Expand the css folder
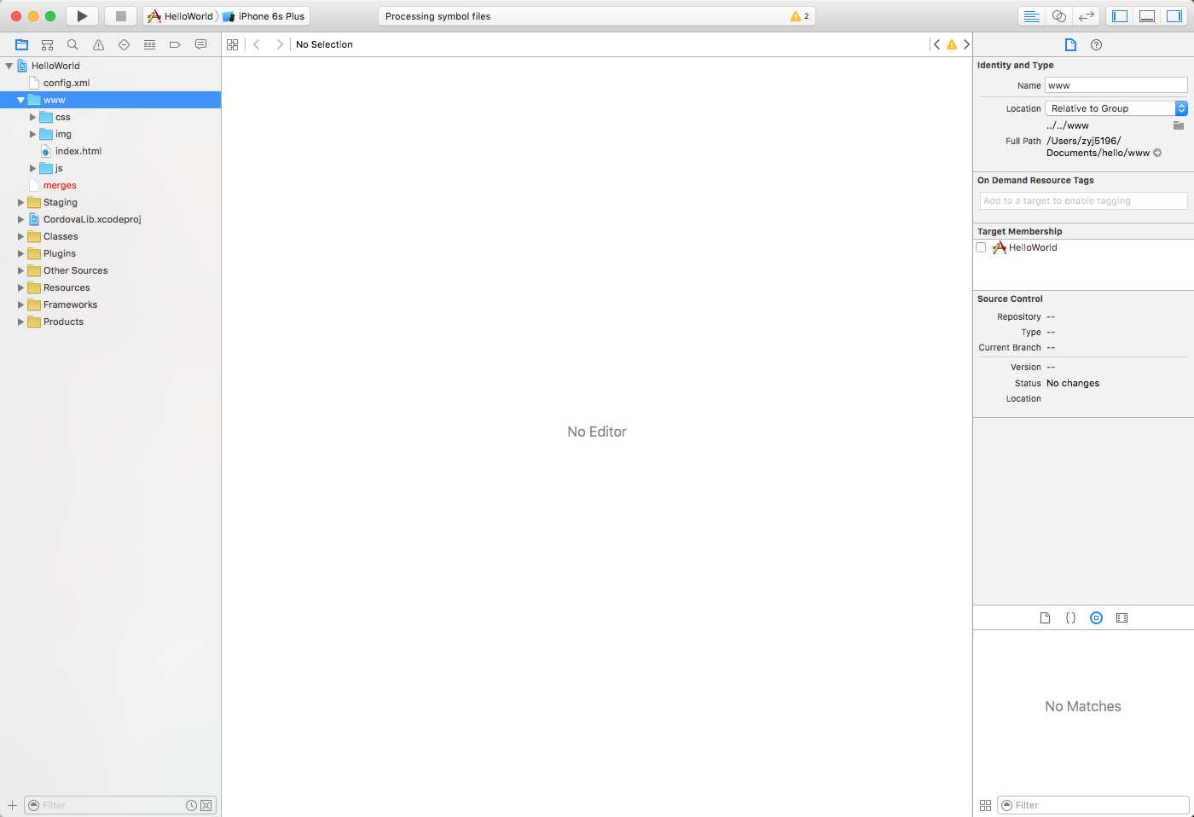The width and height of the screenshot is (1194, 817). [x=33, y=117]
